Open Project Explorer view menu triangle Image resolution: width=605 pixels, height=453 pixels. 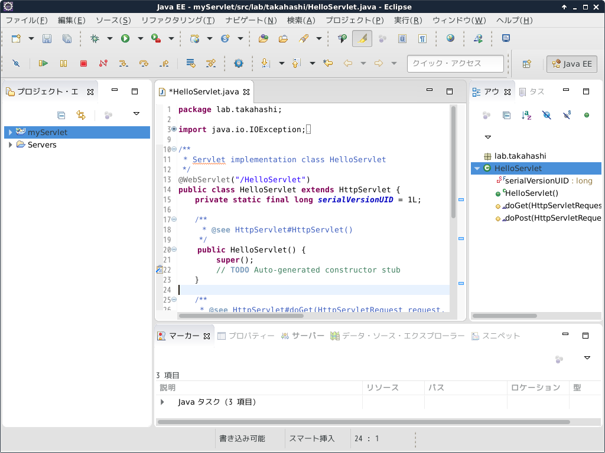coord(136,114)
